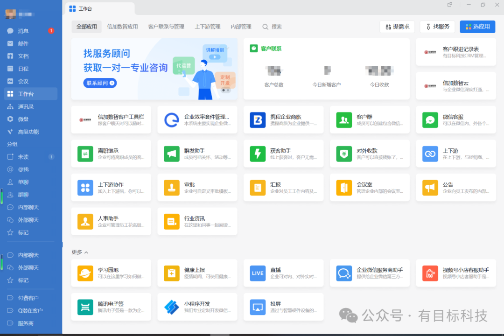Screen dimensions: 504x336
Task: Open the 直播 LIVE icon
Action: coord(258,273)
